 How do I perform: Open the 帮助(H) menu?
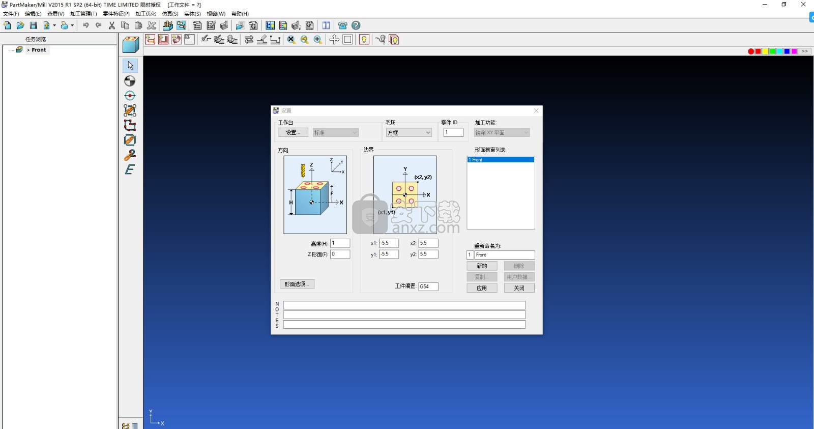240,14
